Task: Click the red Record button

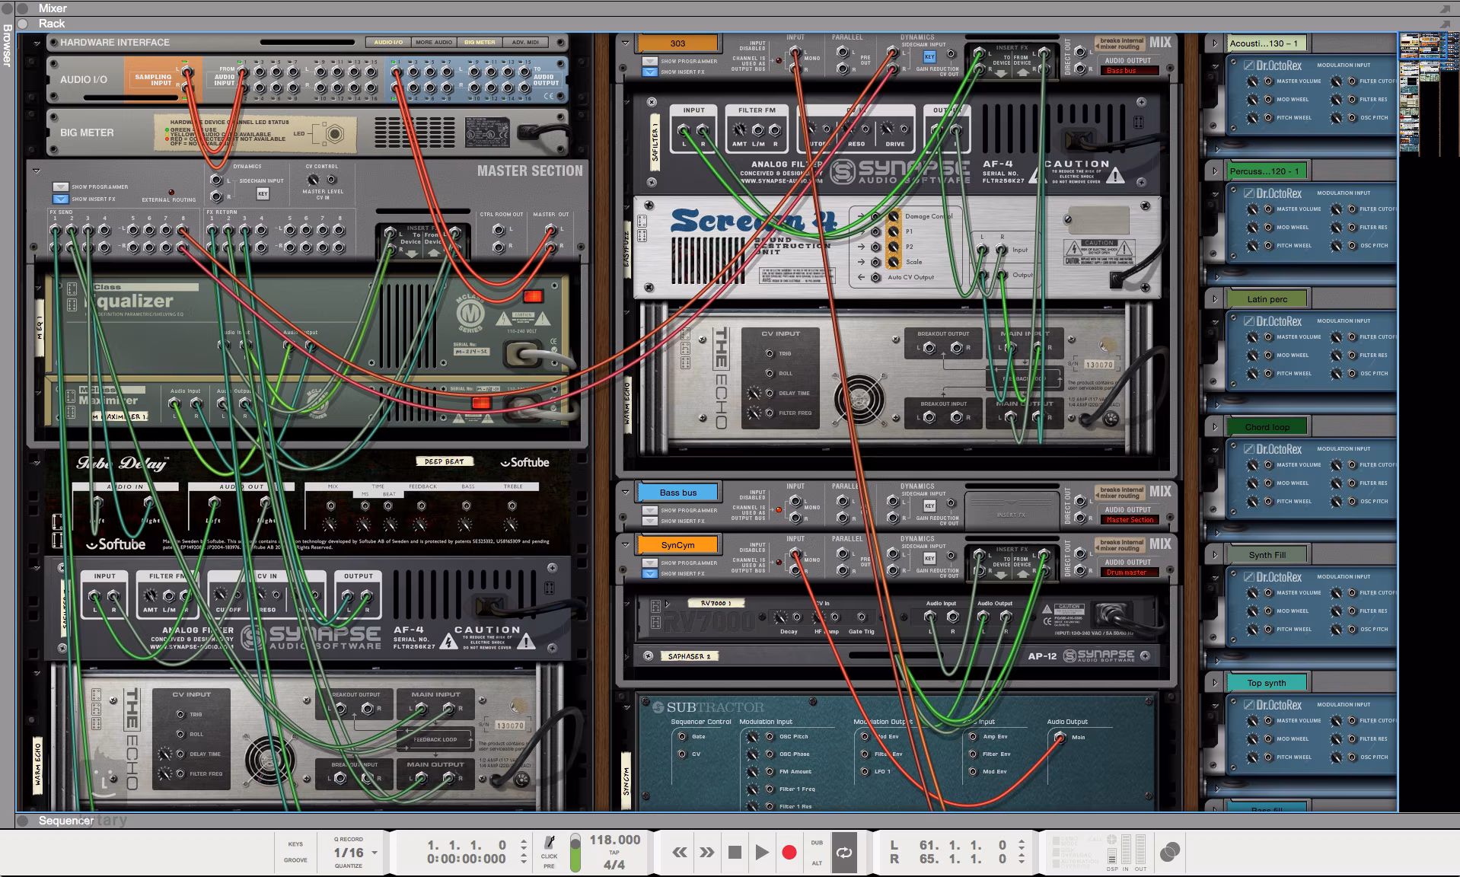Action: [x=789, y=853]
